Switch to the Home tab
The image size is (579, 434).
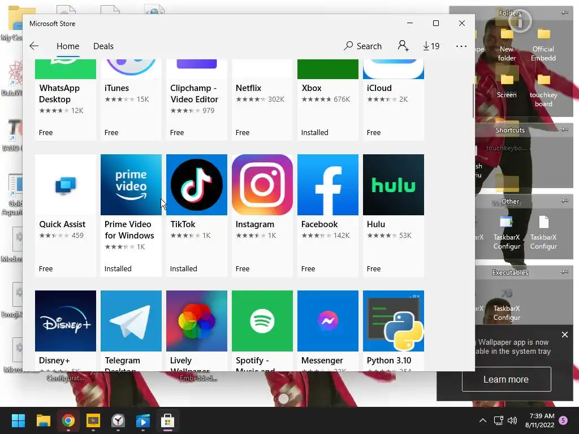pyautogui.click(x=68, y=46)
